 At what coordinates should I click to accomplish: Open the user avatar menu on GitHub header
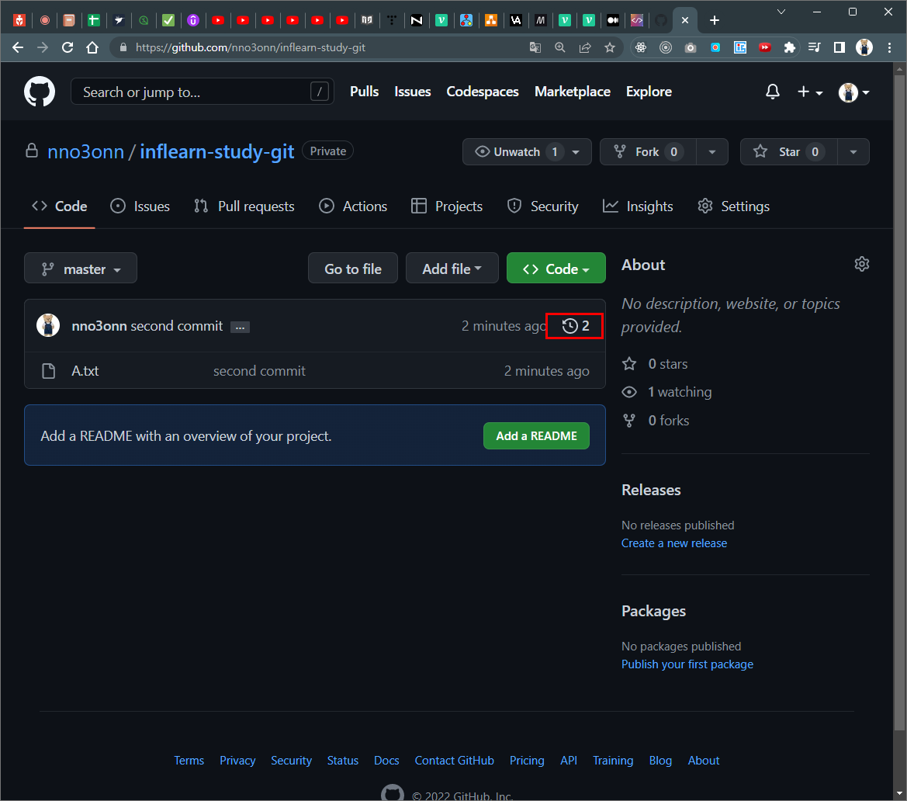[853, 92]
